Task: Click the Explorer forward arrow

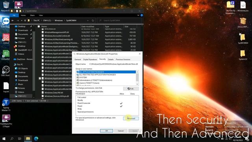Action: [x=18, y=21]
